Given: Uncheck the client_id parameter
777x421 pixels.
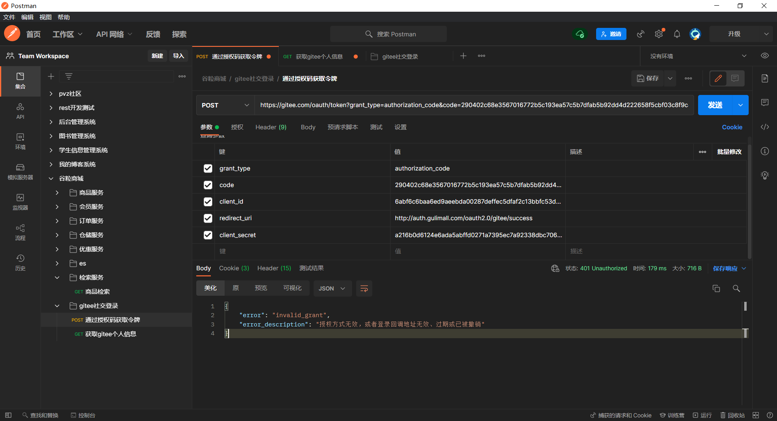Looking at the screenshot, I should pyautogui.click(x=208, y=202).
